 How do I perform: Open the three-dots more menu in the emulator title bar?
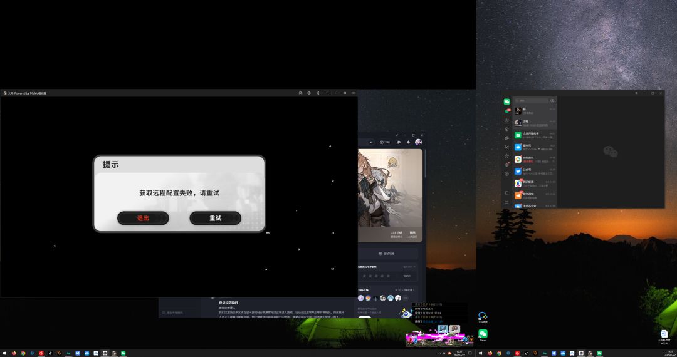(326, 93)
